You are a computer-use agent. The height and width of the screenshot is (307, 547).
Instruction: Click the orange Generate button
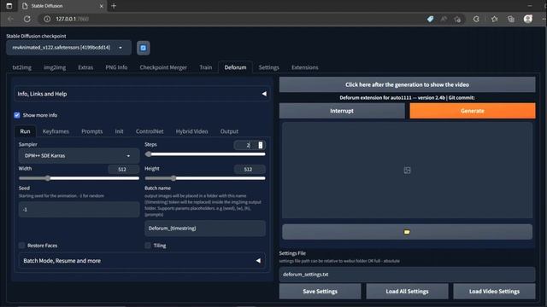coord(473,111)
